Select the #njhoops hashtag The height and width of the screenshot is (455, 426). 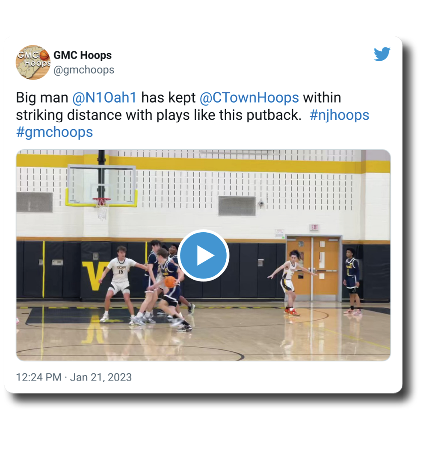339,115
